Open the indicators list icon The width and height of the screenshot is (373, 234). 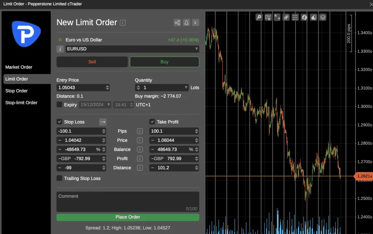tap(295, 17)
